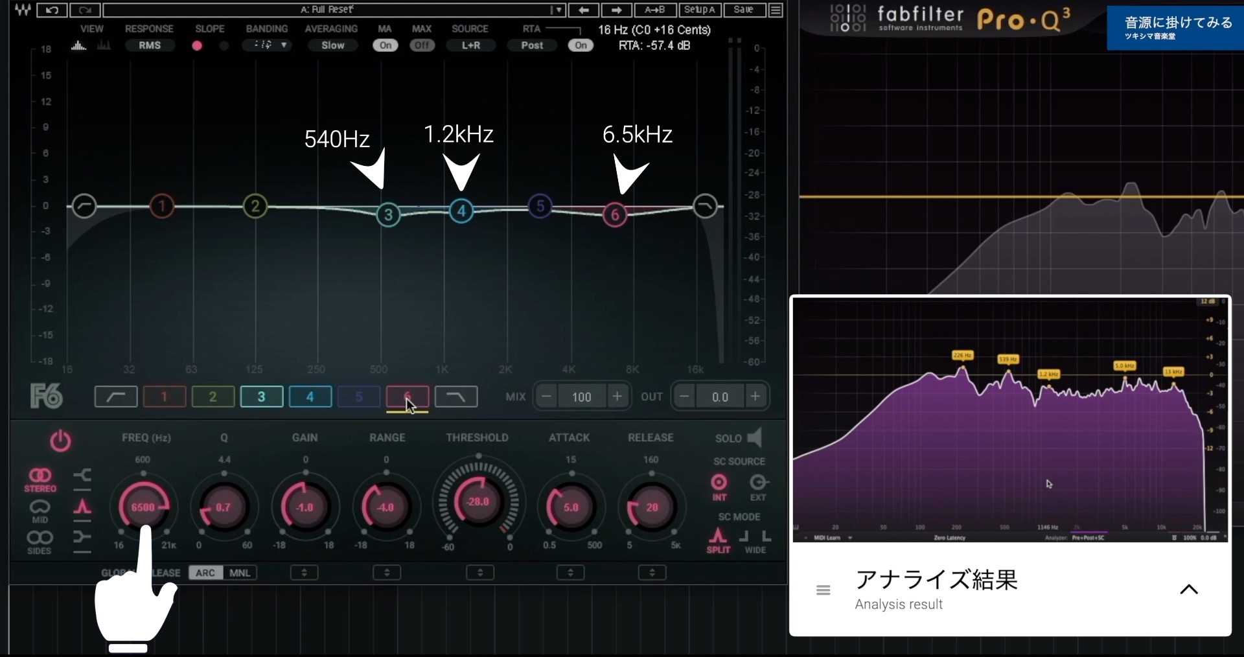Switch Global Release from ARC to MNL

239,572
